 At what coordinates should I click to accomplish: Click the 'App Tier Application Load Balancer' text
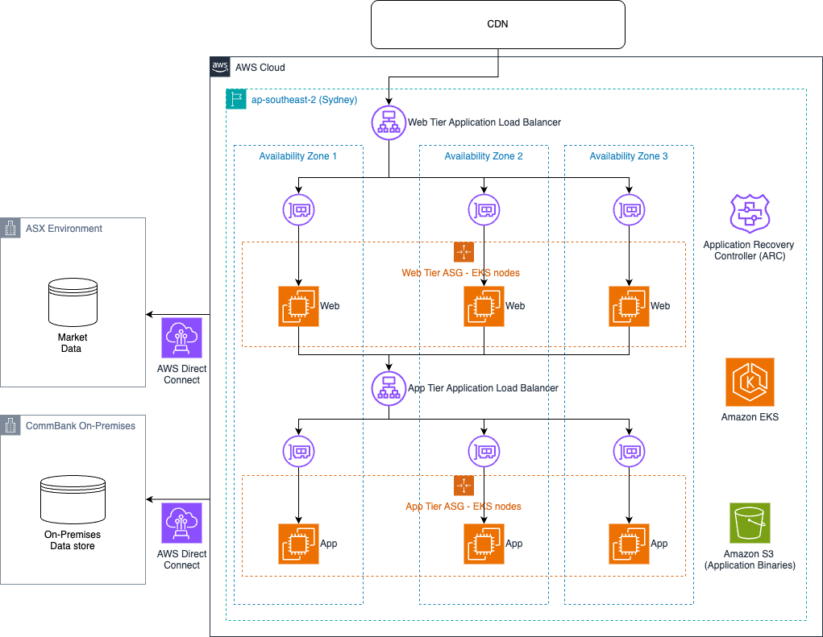click(x=484, y=388)
